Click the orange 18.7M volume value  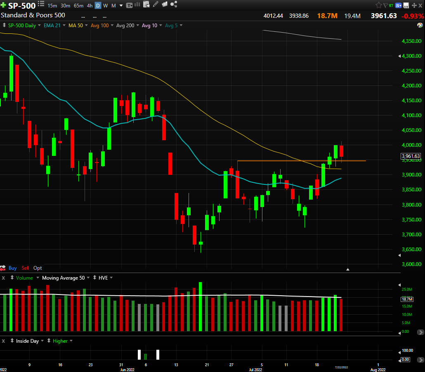[x=327, y=16]
